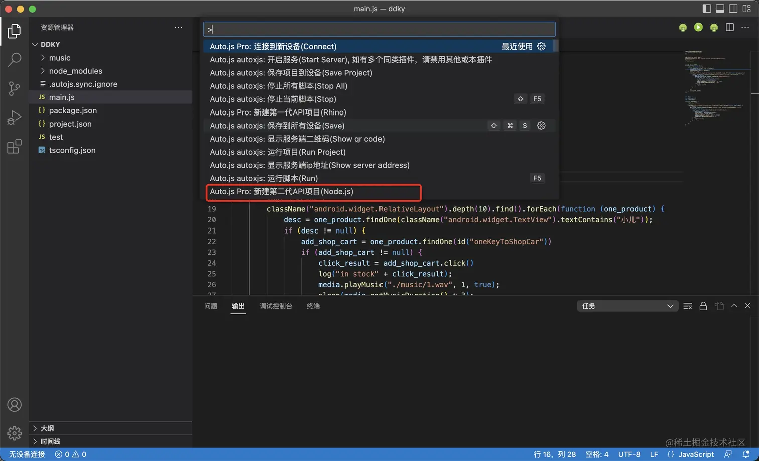The width and height of the screenshot is (759, 461).
Task: Change the 空格: 4 indentation setting
Action: coord(597,454)
